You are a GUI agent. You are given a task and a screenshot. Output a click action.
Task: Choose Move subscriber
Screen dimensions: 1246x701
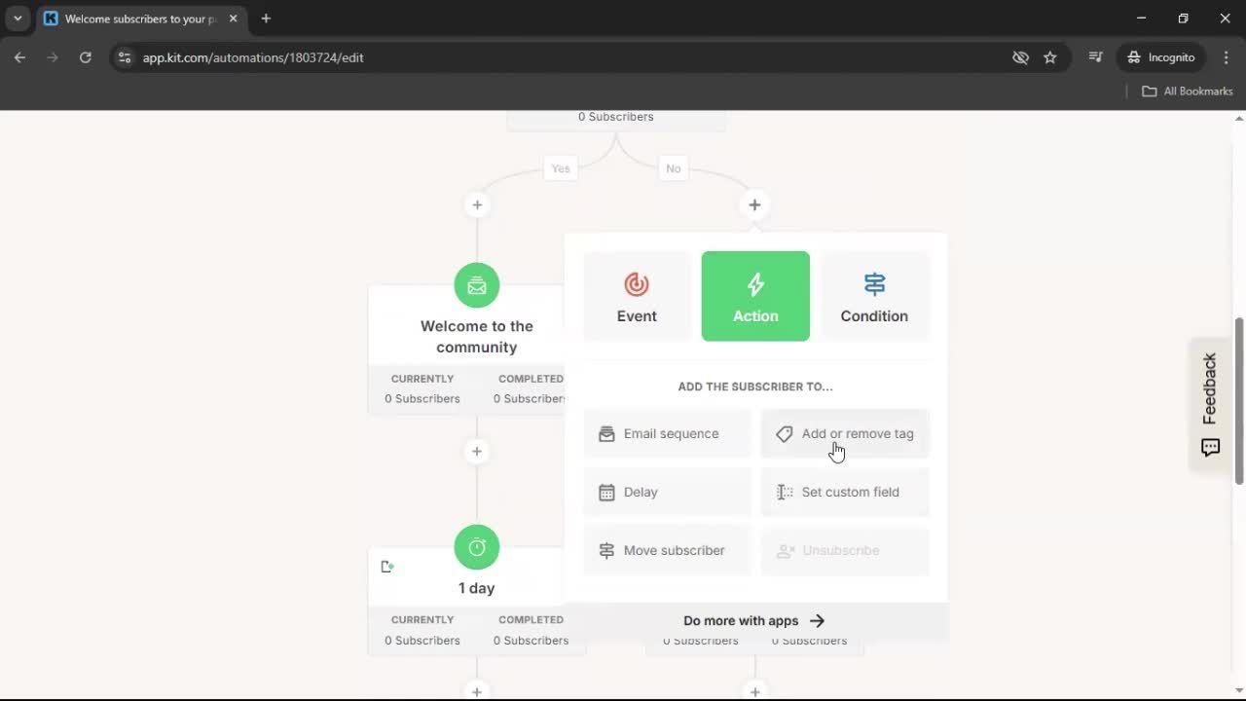(x=667, y=550)
